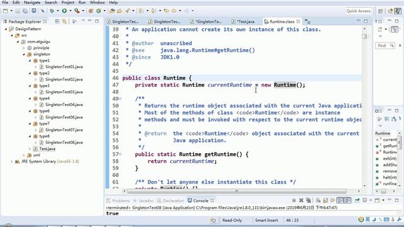Select SingletonTest01.java in Package Explorer

64,67
